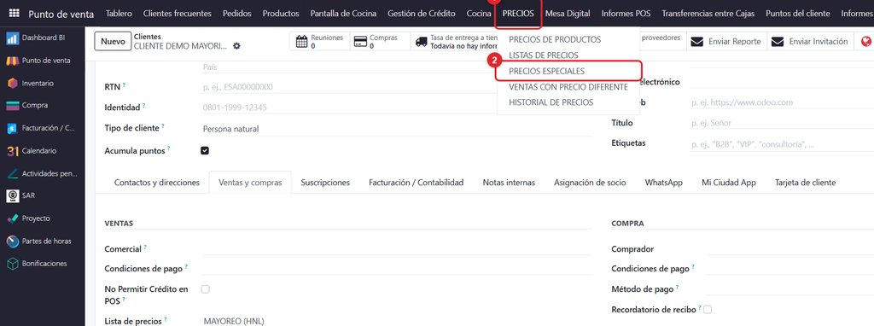The height and width of the screenshot is (326, 874).
Task: Click the Enviar Invitación envelope button
Action: (x=811, y=41)
